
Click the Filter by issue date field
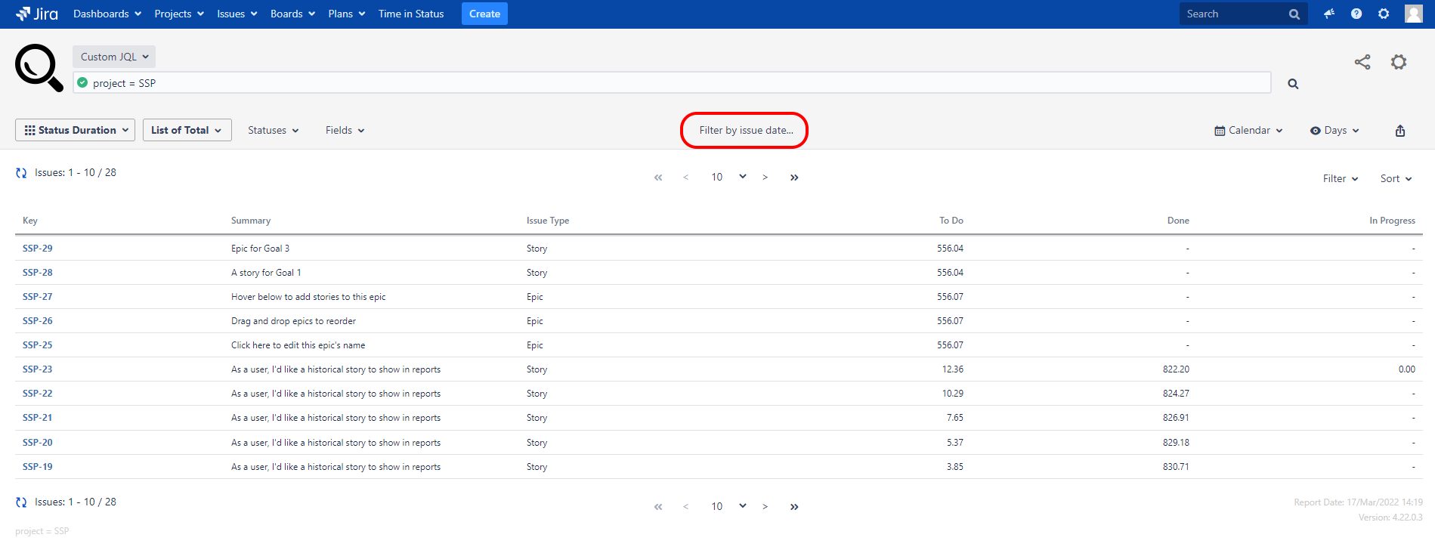[x=745, y=130]
